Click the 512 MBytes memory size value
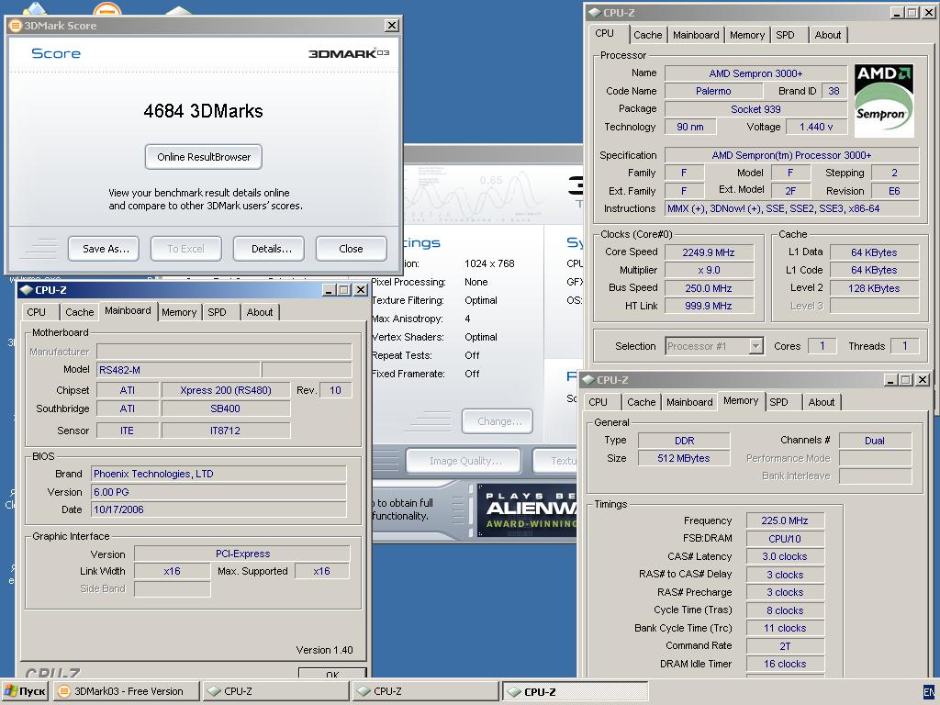Image resolution: width=940 pixels, height=705 pixels. point(684,458)
